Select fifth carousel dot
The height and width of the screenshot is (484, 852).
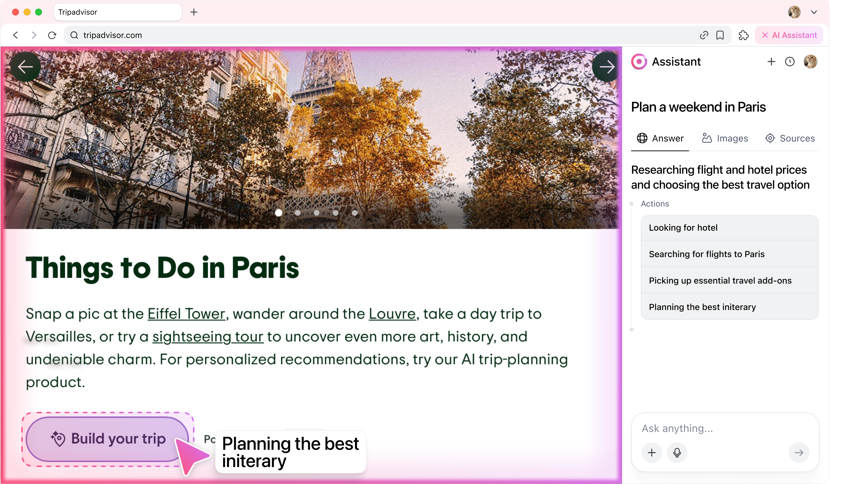tap(355, 213)
